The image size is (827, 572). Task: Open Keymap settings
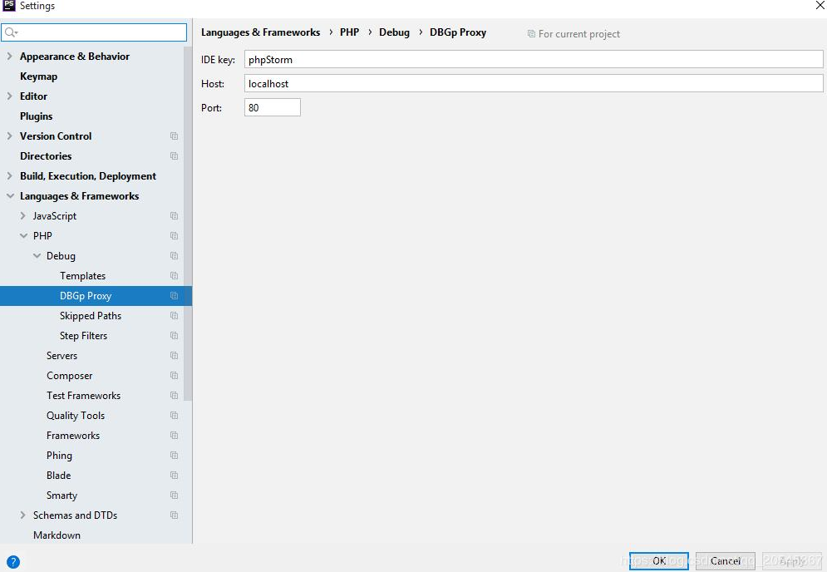38,76
